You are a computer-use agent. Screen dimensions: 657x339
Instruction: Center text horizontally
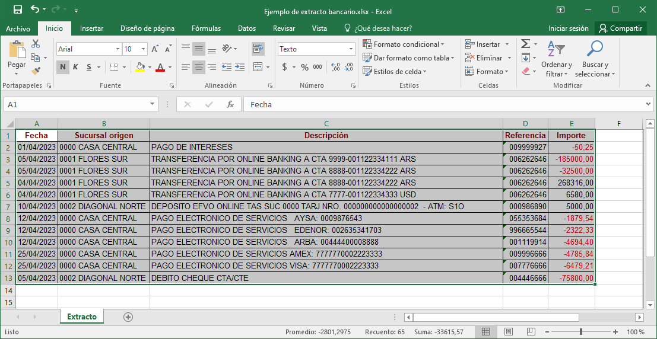[199, 67]
